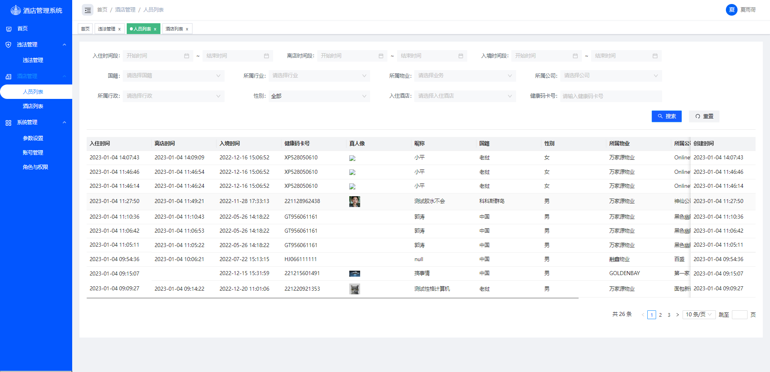Close the 违法管理 tab with x
Screen dimensions: 770x372
[120, 29]
